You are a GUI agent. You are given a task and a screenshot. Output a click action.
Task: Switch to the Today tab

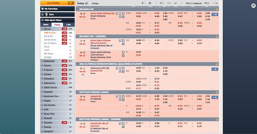pos(57,25)
